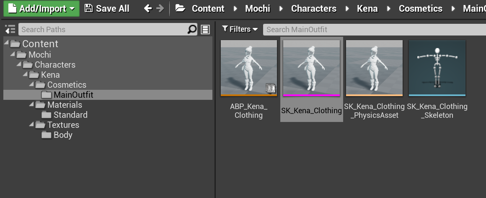
Task: Open the Filters dropdown
Action: point(240,29)
